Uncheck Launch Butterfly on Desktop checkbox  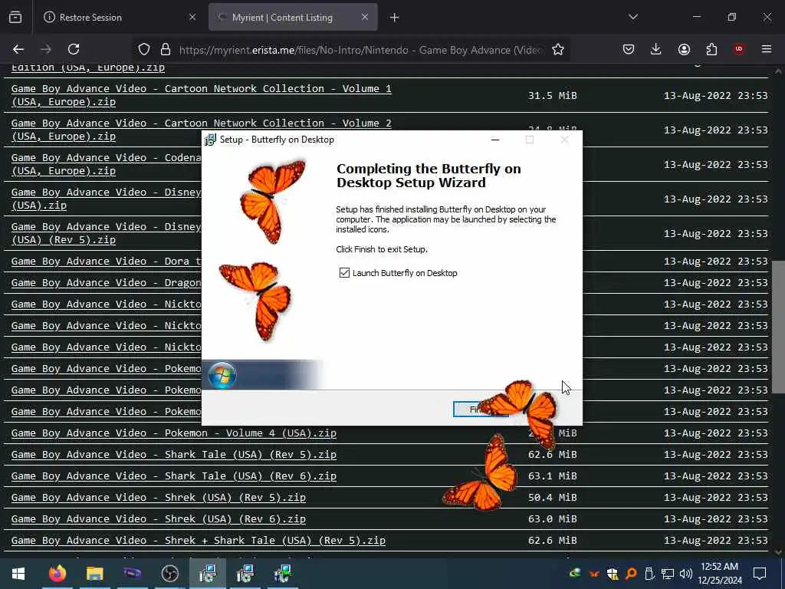pyautogui.click(x=344, y=273)
